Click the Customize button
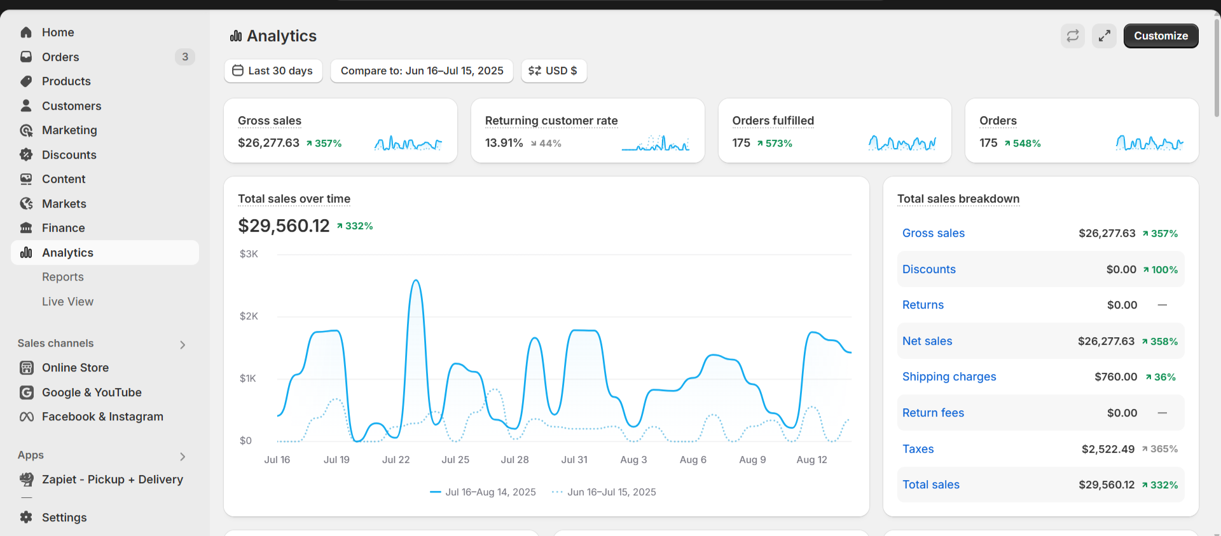This screenshot has width=1221, height=536. point(1161,36)
